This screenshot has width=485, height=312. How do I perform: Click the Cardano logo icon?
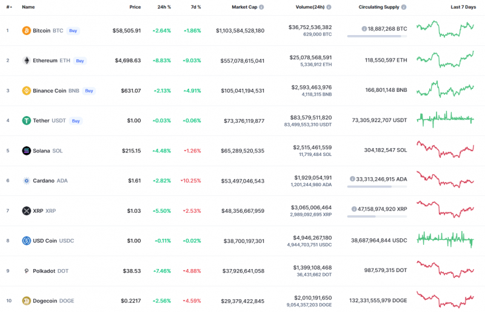point(26,181)
